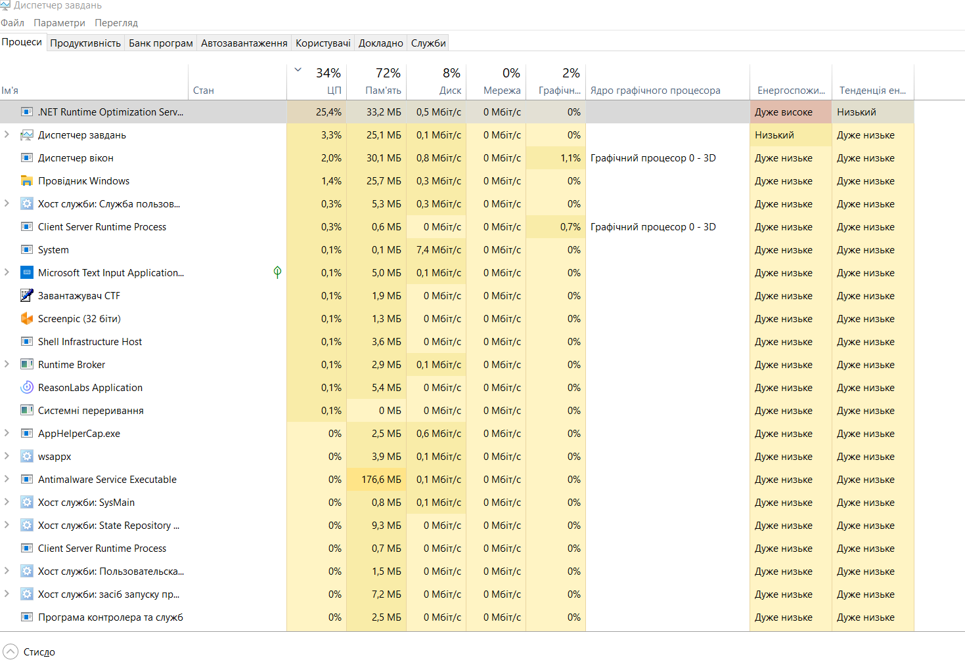Open the Параметри menu
This screenshot has width=965, height=664.
(59, 23)
